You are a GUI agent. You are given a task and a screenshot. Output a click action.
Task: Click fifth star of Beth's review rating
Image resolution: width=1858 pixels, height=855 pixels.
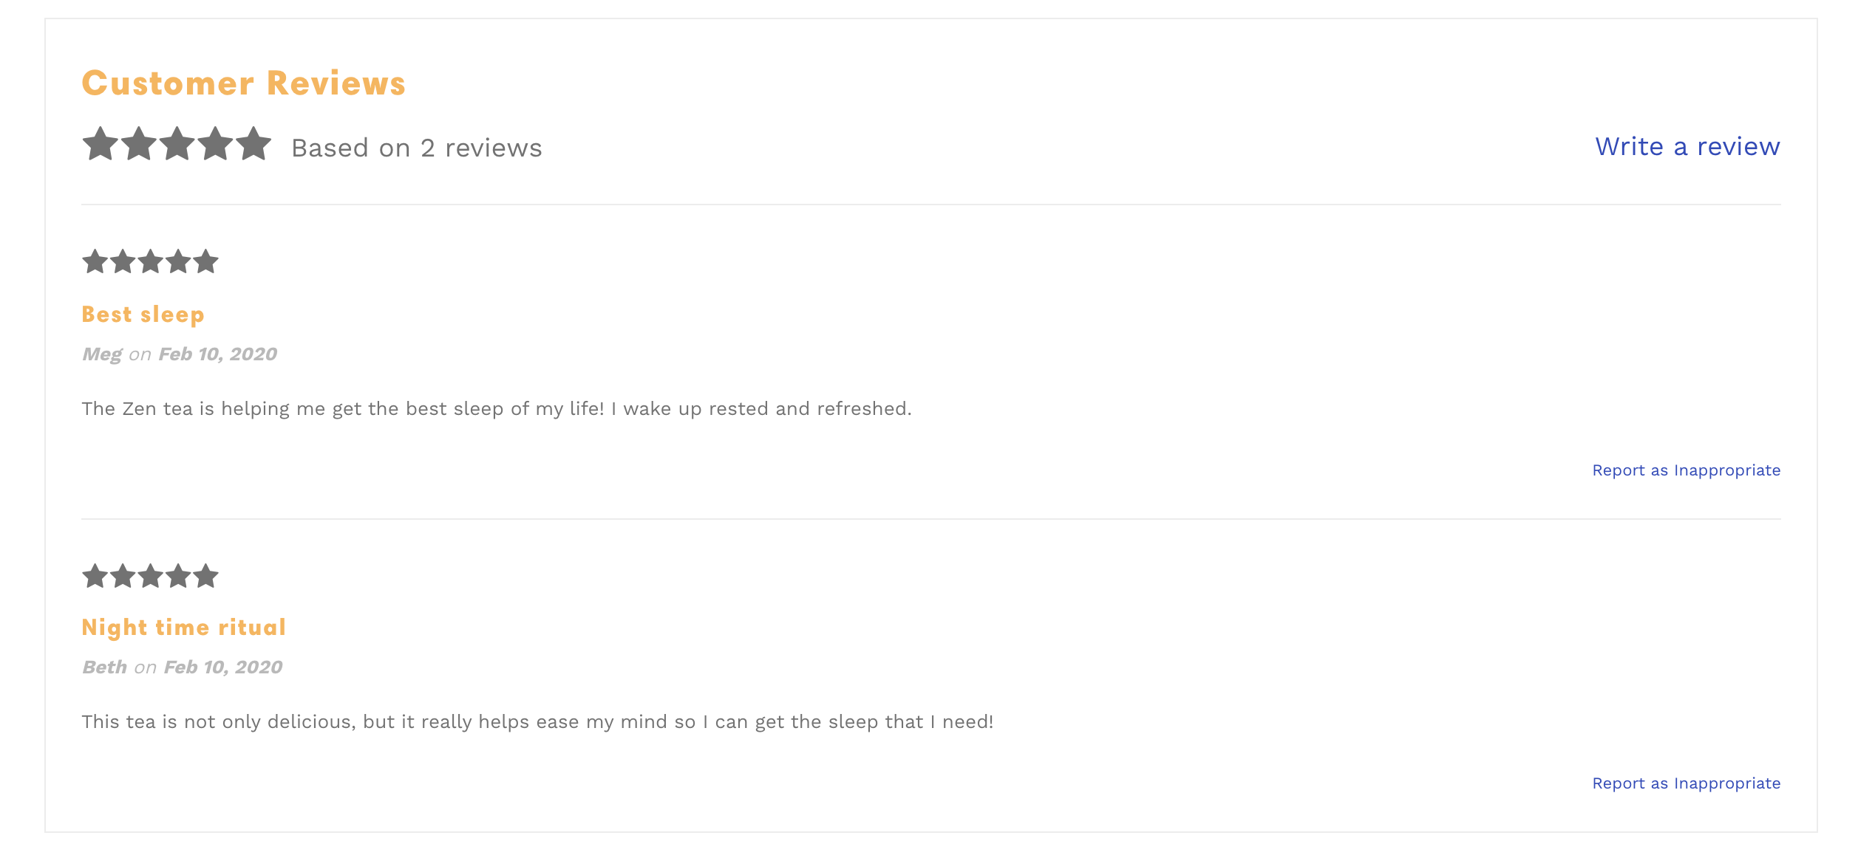click(x=205, y=576)
